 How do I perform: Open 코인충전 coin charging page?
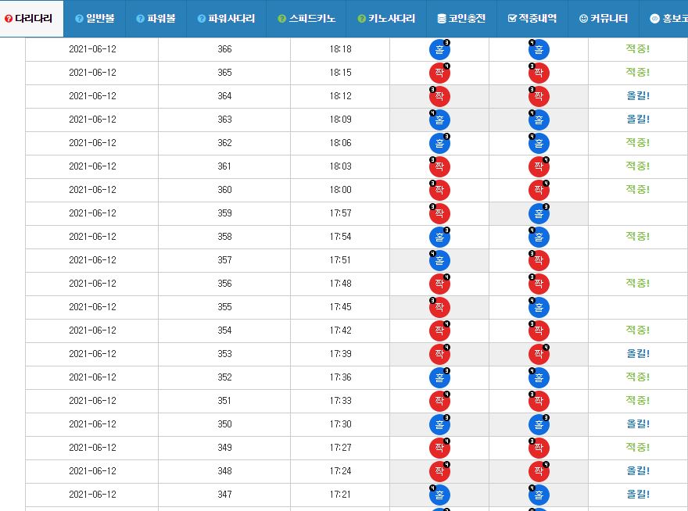461,19
